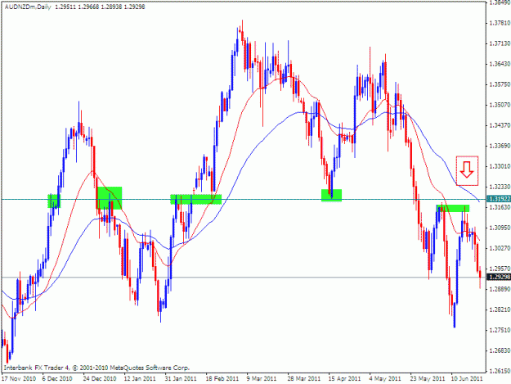Click the Interbank FX Trader 4 copyright text

pyautogui.click(x=96, y=368)
